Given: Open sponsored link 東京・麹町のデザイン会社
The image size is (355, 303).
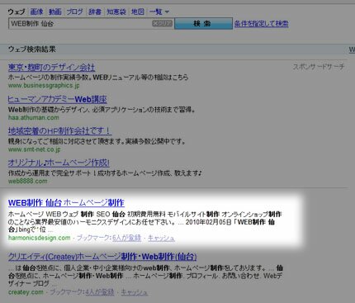Looking at the screenshot, I should [x=51, y=68].
